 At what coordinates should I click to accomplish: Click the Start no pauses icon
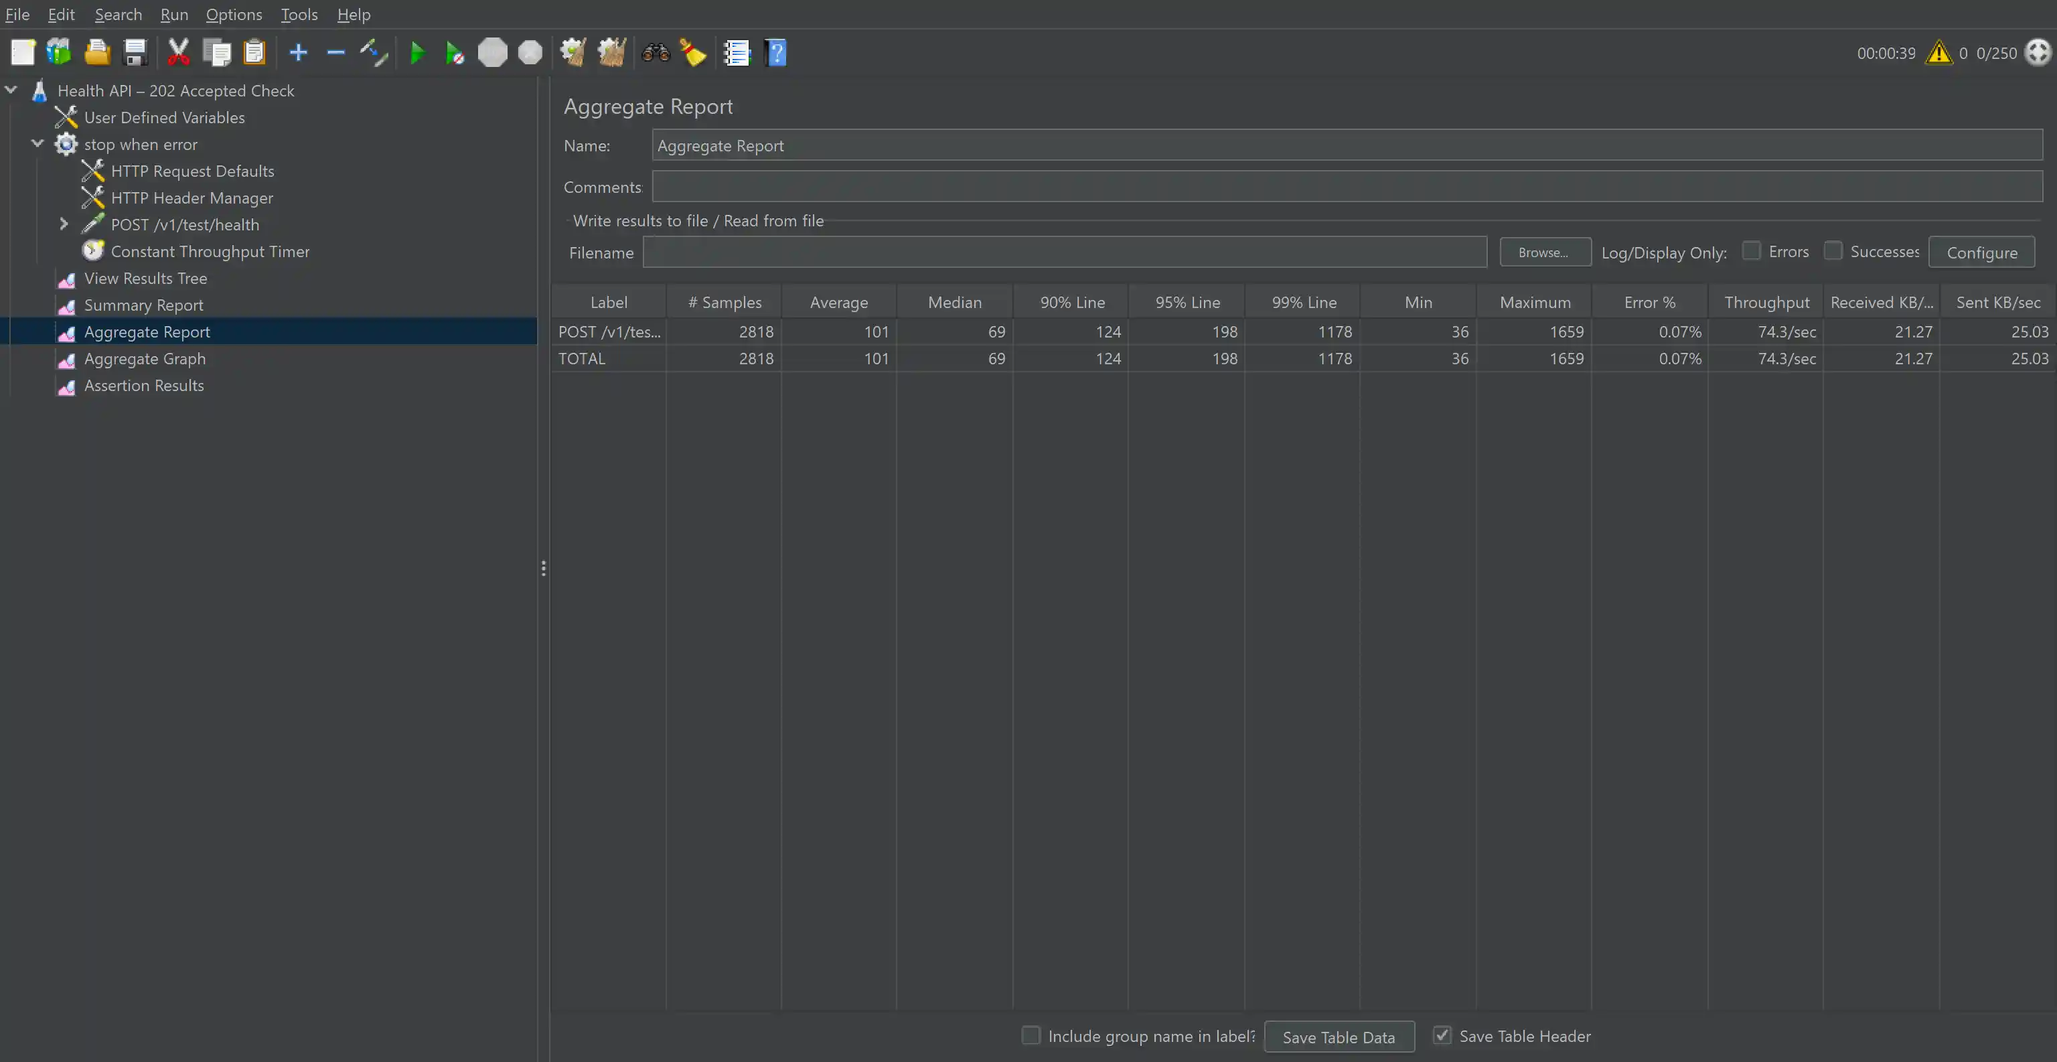[x=453, y=54]
